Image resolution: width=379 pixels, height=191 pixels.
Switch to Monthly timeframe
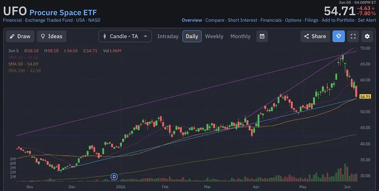pos(240,36)
